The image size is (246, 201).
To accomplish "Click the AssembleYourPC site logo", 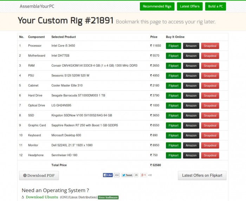I will (x=37, y=6).
